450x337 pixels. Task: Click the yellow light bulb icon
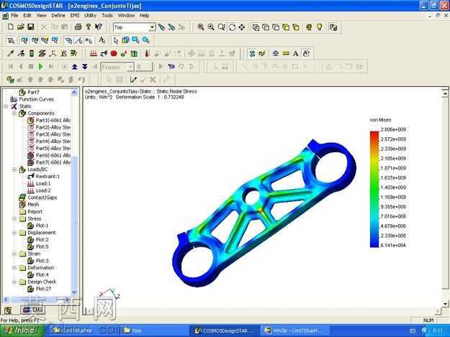click(x=320, y=27)
